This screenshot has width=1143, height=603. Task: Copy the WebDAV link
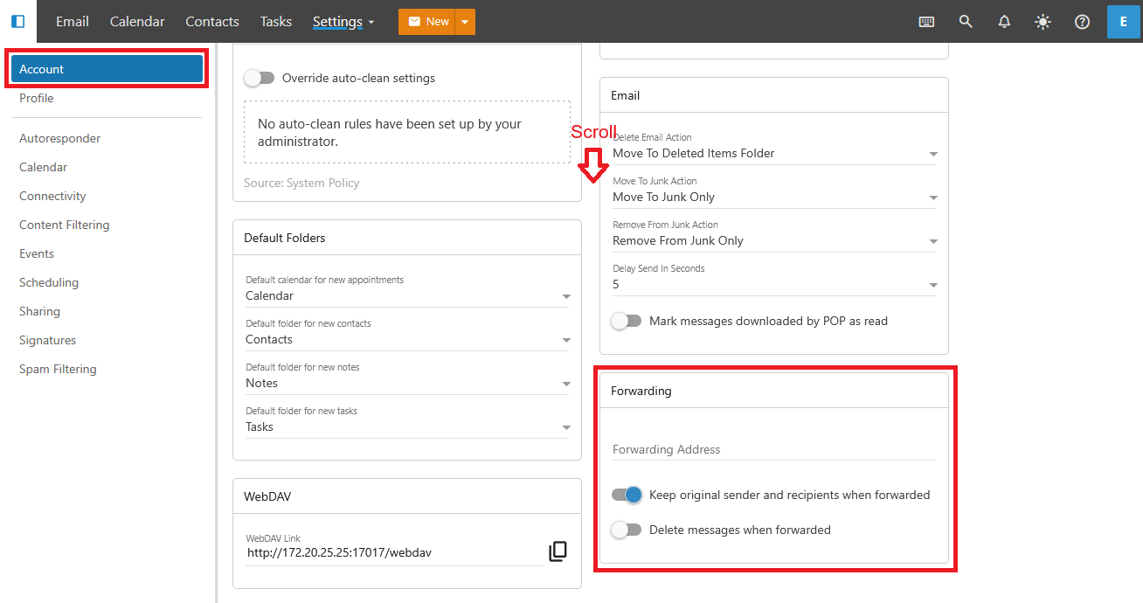pos(558,551)
